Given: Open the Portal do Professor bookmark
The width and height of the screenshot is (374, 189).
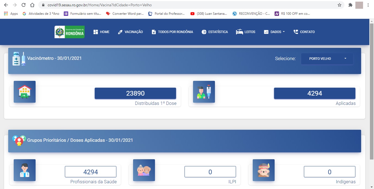Looking at the screenshot, I should (166, 14).
